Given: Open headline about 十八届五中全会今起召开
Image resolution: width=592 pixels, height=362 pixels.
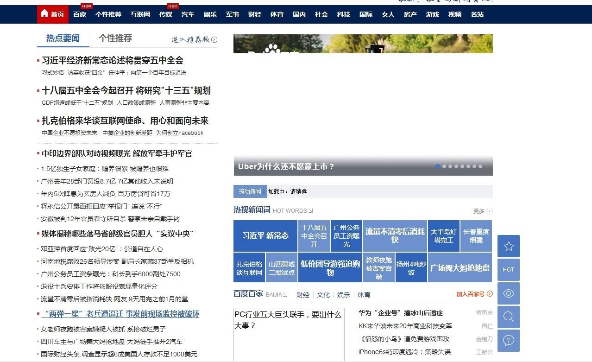Looking at the screenshot, I should [x=126, y=90].
